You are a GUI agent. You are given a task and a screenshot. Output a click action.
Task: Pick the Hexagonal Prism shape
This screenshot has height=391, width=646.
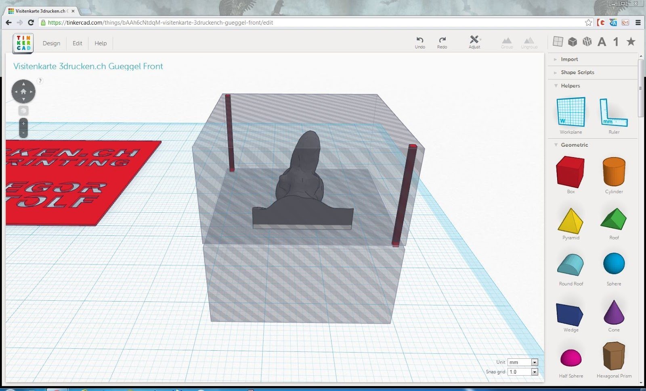click(614, 360)
